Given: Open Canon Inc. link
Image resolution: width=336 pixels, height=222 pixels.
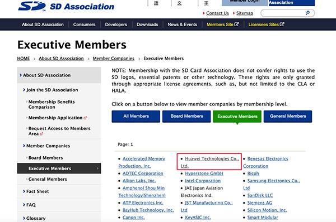Looking at the screenshot, I should (x=133, y=218).
